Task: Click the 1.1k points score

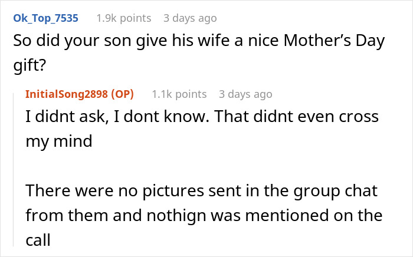Action: point(179,94)
